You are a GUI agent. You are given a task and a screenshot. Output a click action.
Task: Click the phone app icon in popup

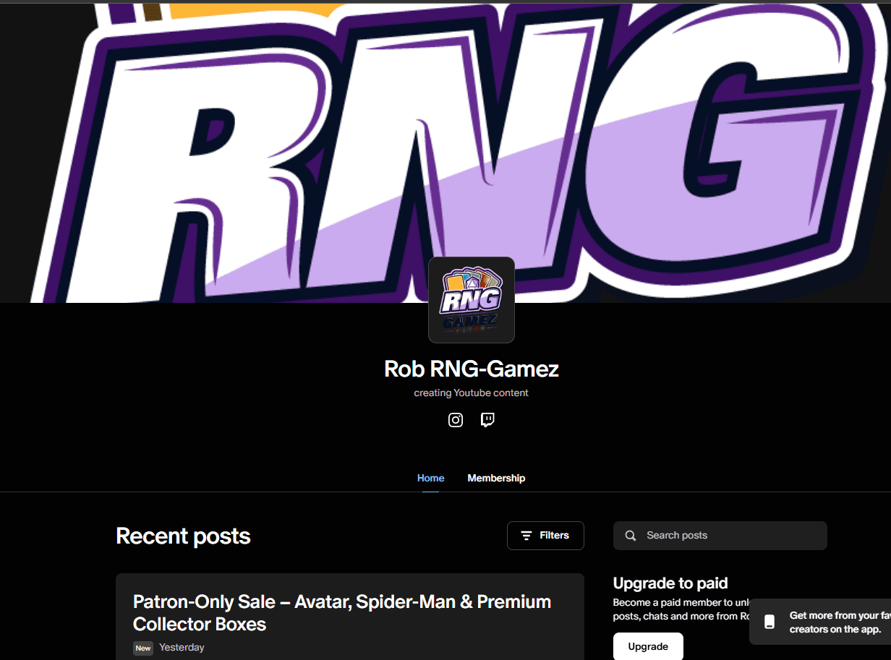point(769,622)
